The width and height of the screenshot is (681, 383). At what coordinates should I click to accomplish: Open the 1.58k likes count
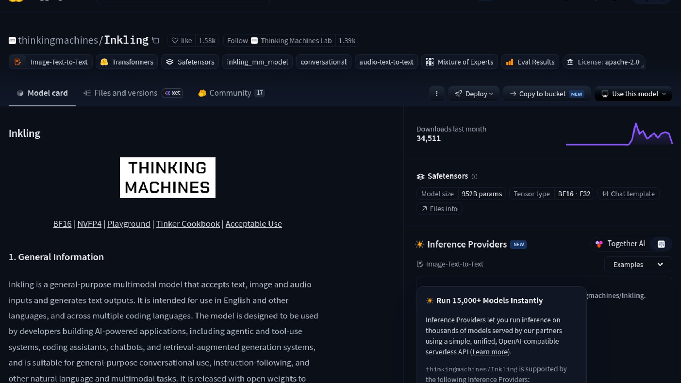[207, 40]
